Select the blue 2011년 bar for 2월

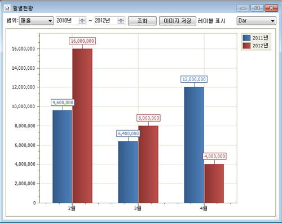point(63,157)
